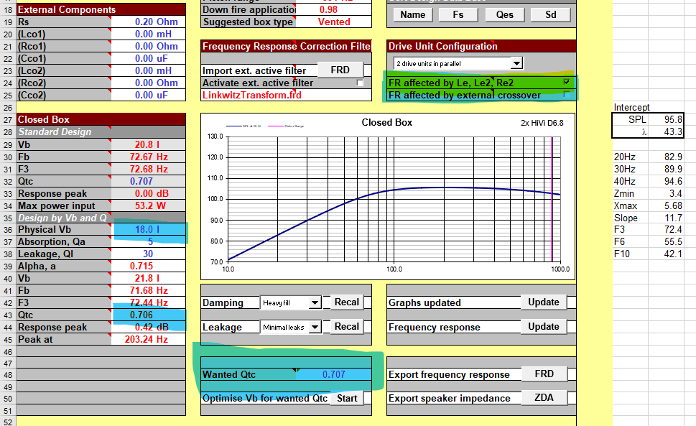Select row 48 header
This screenshot has height=426, width=696.
(x=8, y=375)
